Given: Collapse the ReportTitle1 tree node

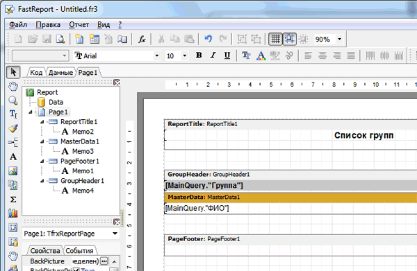Looking at the screenshot, I should 42,122.
